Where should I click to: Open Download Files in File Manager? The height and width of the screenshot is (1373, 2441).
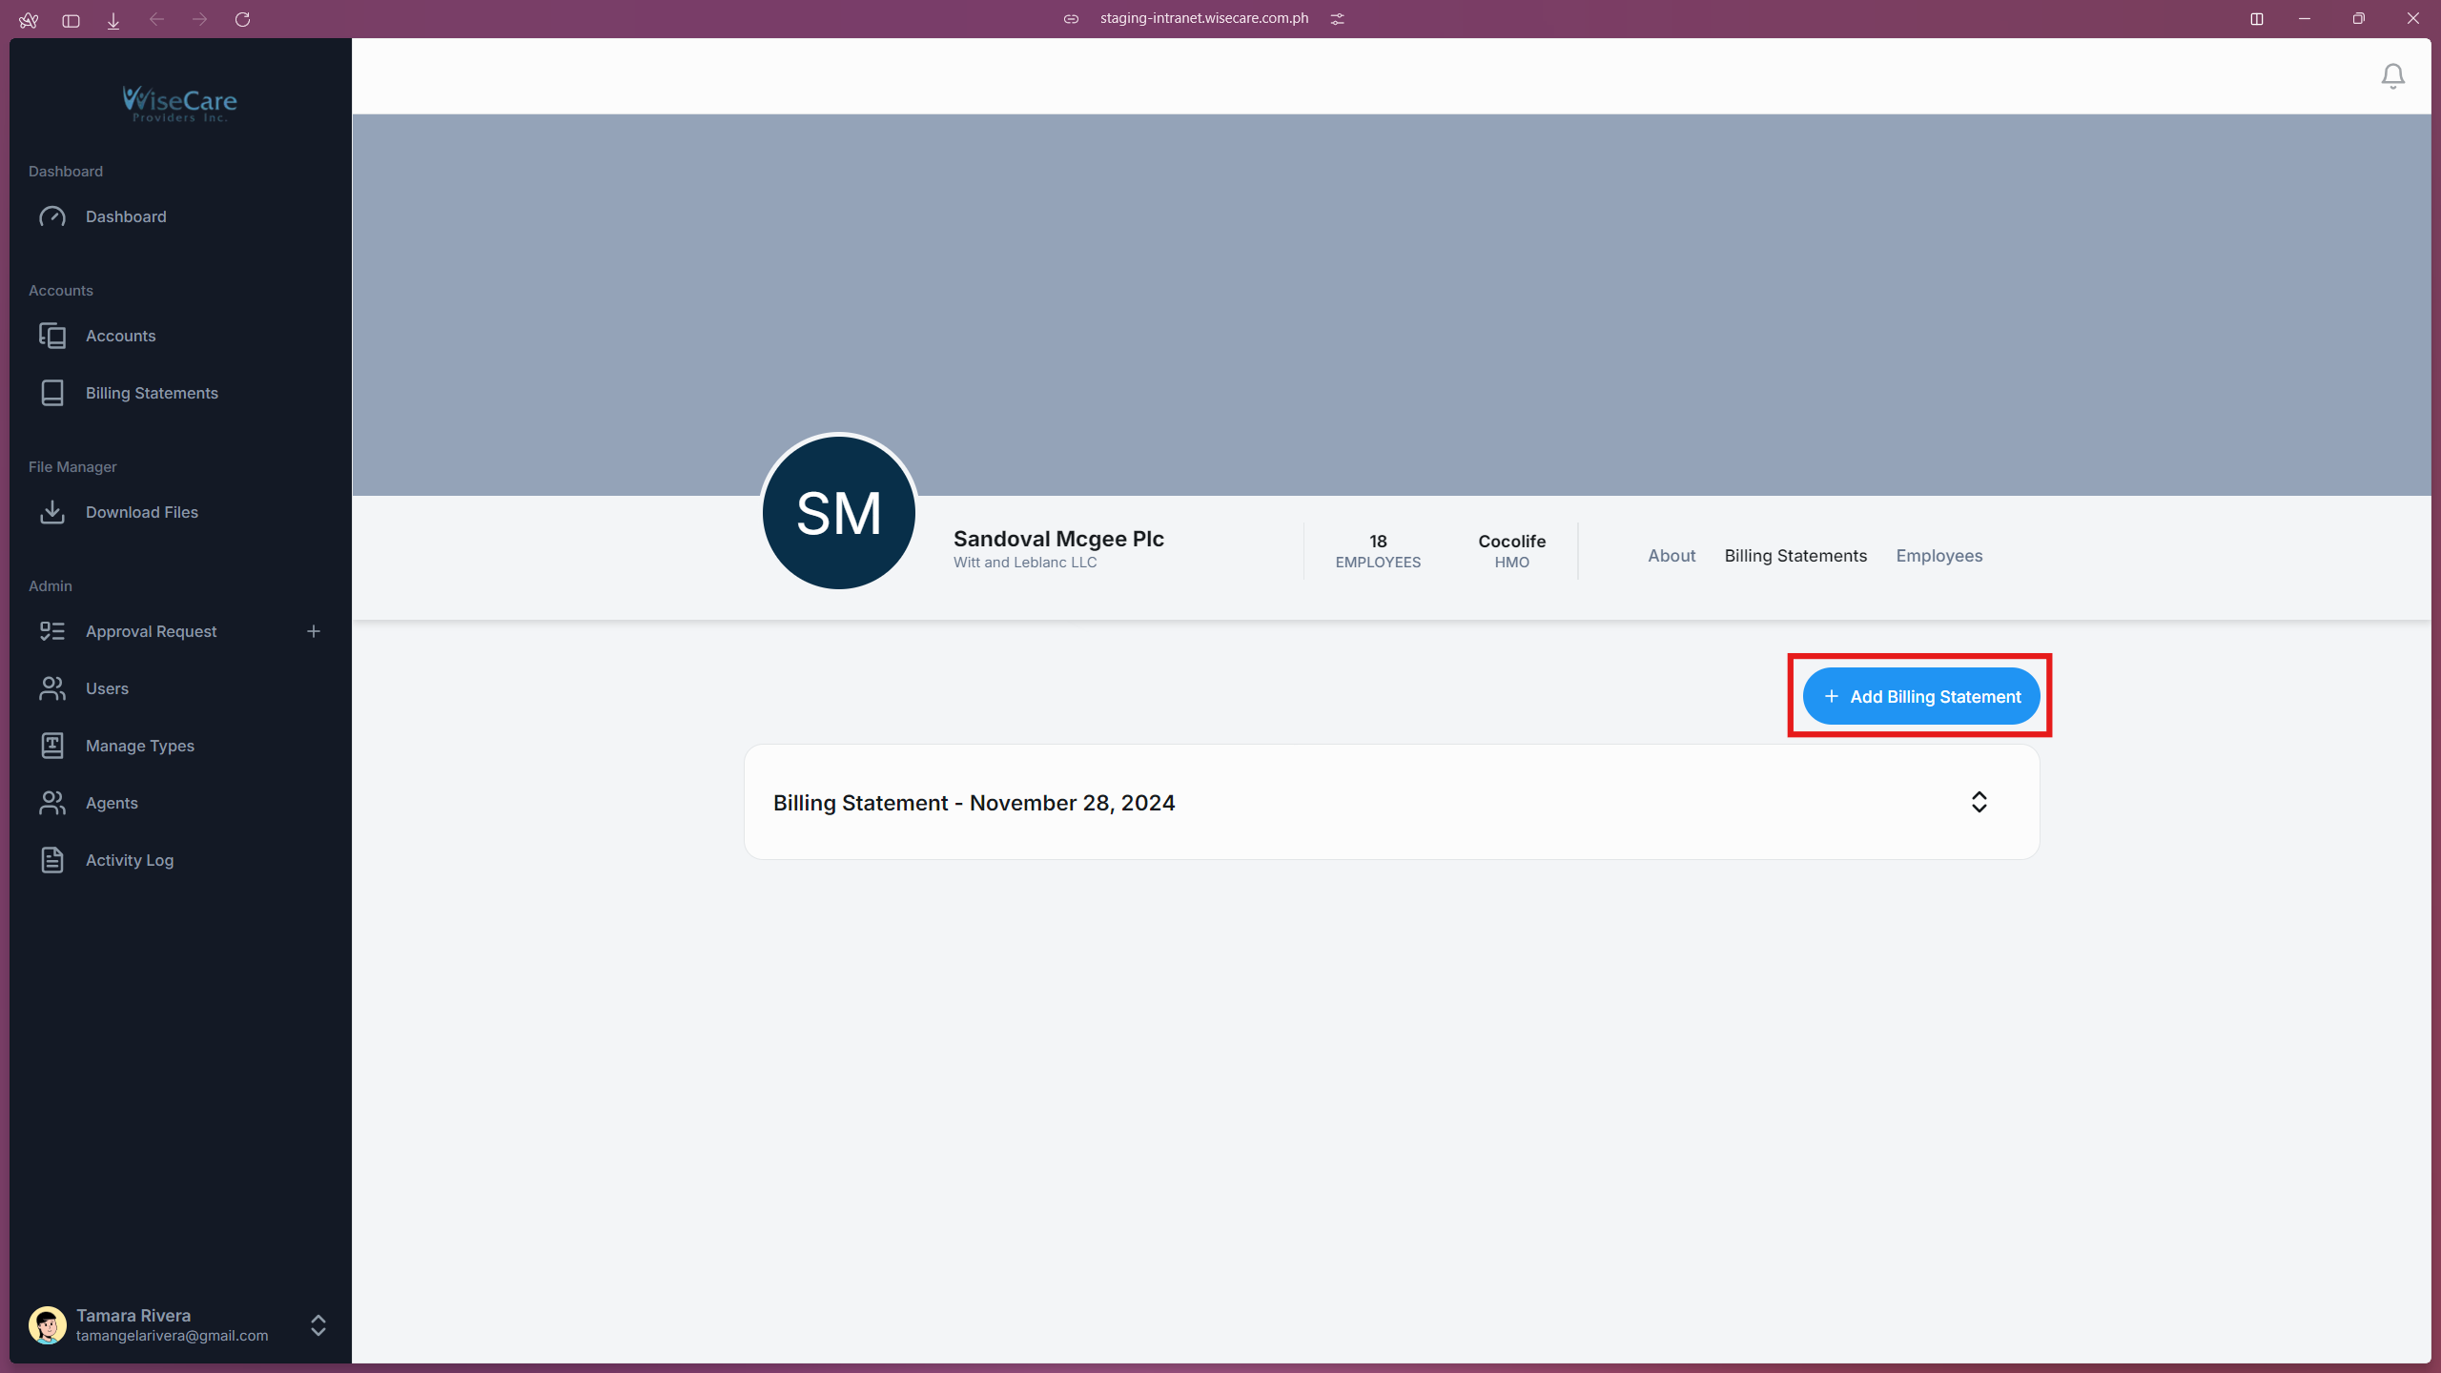tap(141, 512)
